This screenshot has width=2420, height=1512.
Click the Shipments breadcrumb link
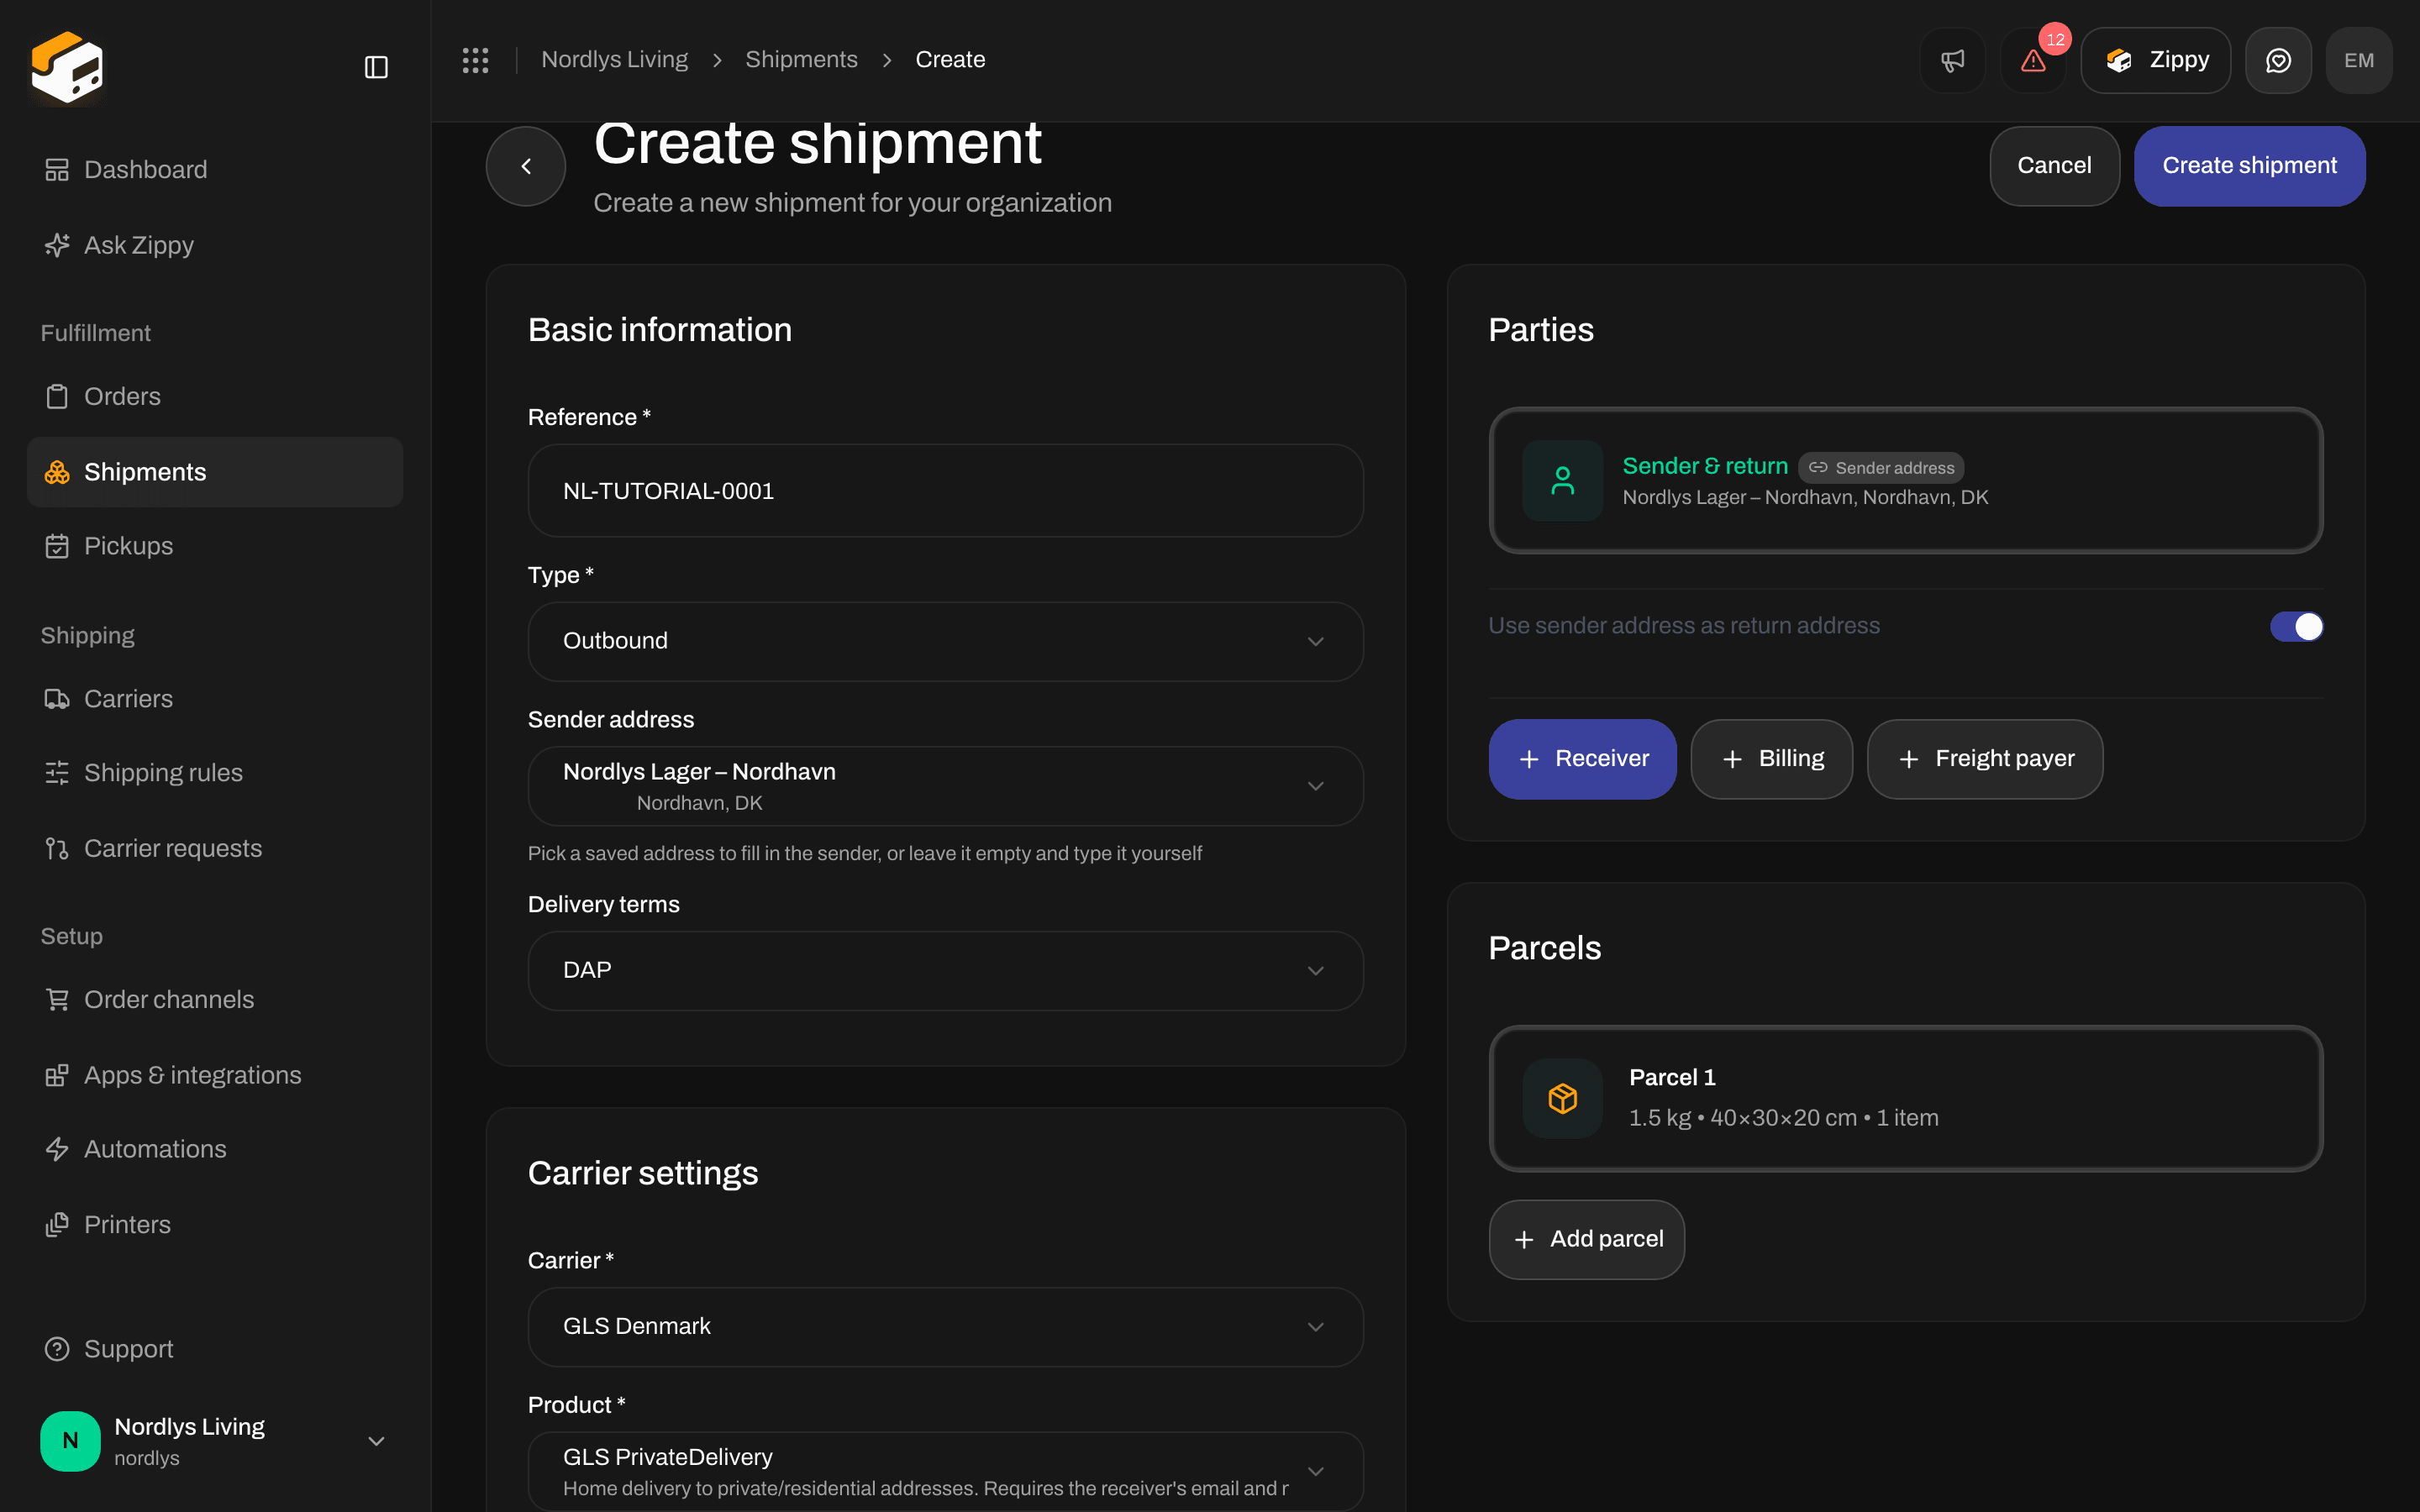[801, 60]
